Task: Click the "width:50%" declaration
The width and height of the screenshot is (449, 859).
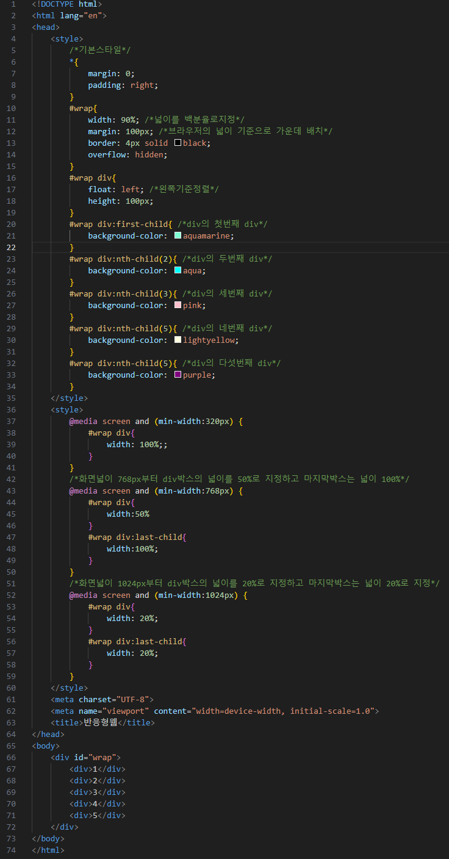Action: click(x=128, y=514)
